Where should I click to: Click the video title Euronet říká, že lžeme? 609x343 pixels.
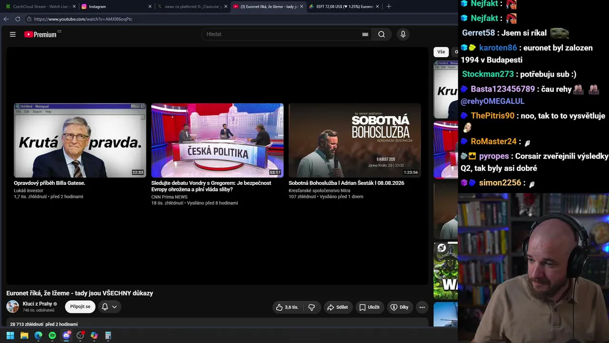(x=79, y=293)
